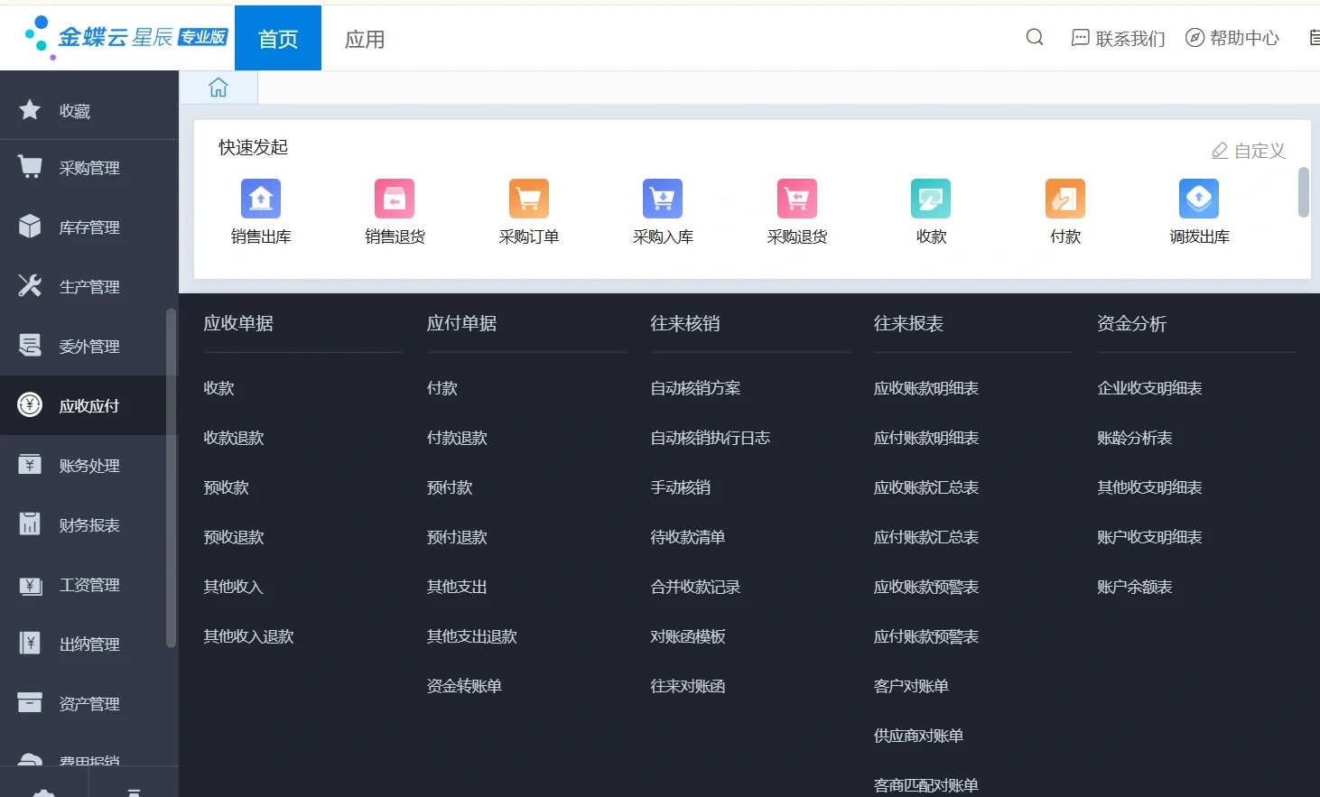The height and width of the screenshot is (797, 1320).
Task: Click the 销售出库 quick launch icon
Action: coord(260,199)
